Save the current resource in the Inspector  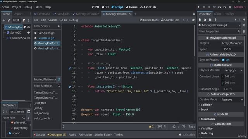coord(210,20)
